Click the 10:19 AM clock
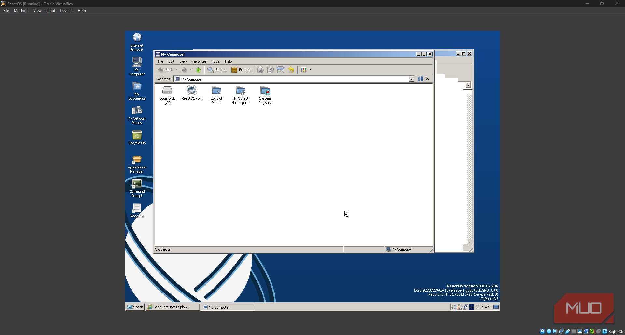Image resolution: width=625 pixels, height=335 pixels. pyautogui.click(x=483, y=307)
